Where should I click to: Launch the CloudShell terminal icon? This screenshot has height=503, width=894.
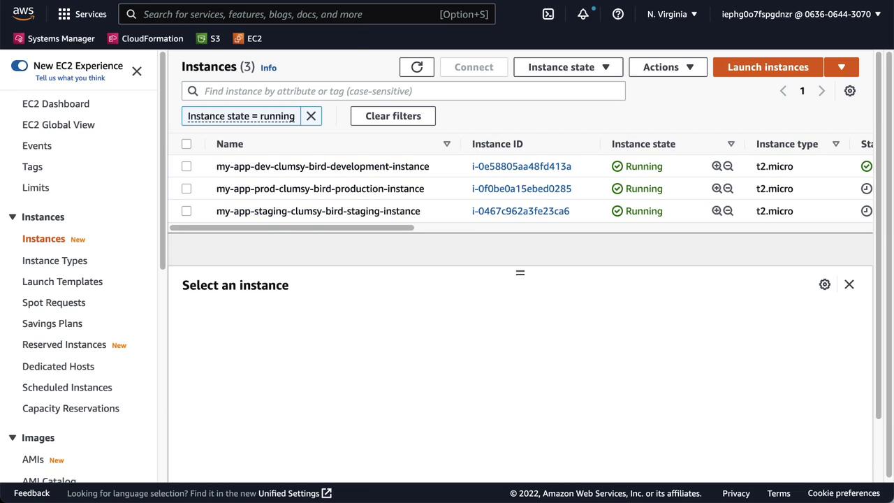[548, 14]
